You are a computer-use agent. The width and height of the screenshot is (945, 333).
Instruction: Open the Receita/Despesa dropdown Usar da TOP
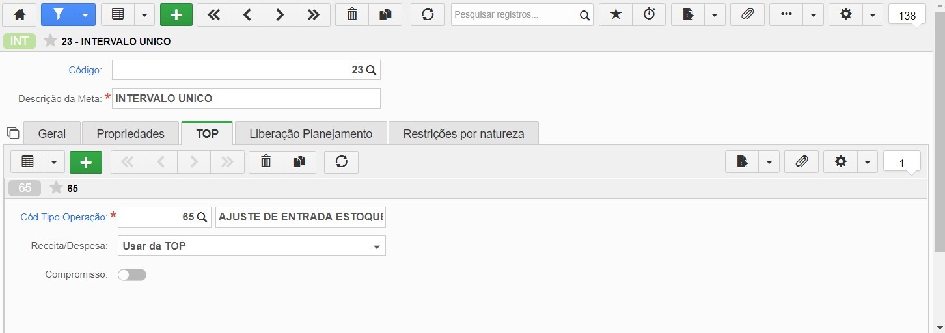point(252,246)
